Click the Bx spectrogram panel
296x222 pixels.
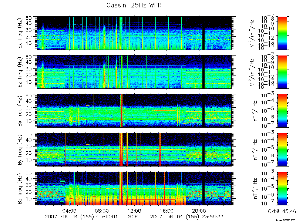(134, 111)
